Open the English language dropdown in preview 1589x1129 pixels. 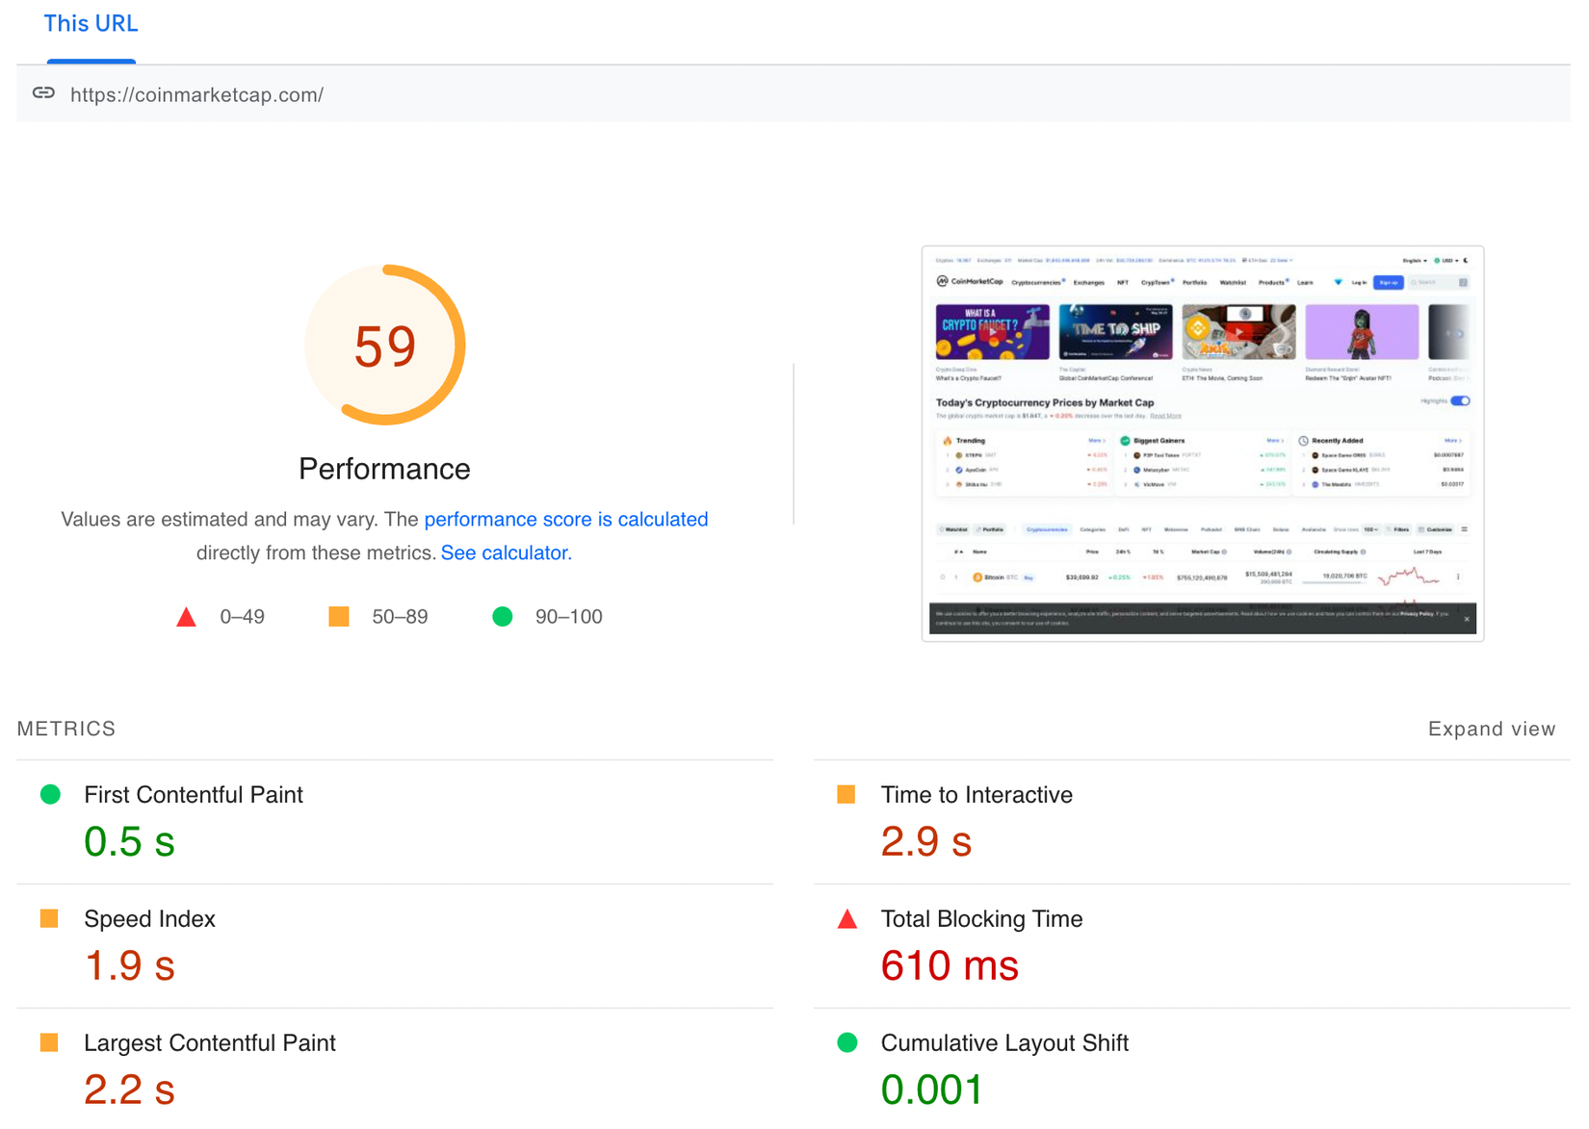click(x=1413, y=261)
